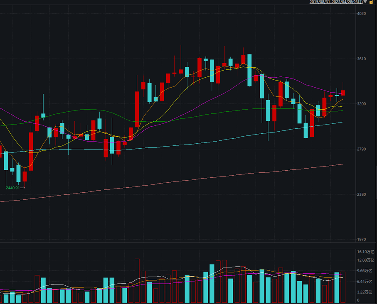
Task: Click the 9.66万亿 volume axis label
Action: (x=365, y=271)
